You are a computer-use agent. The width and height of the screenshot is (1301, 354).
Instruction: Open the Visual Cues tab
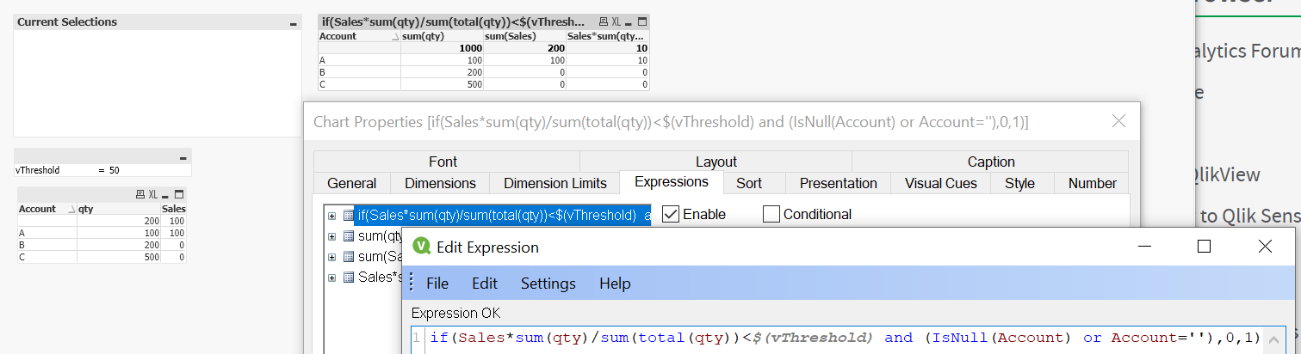point(941,183)
